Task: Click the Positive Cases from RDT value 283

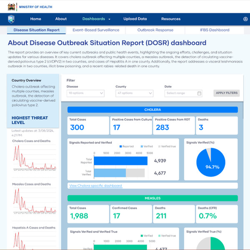Action: coord(162,127)
